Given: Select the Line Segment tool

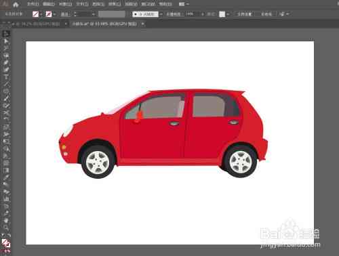Looking at the screenshot, I should tap(6, 84).
